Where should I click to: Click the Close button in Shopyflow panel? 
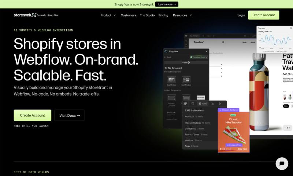click(186, 63)
